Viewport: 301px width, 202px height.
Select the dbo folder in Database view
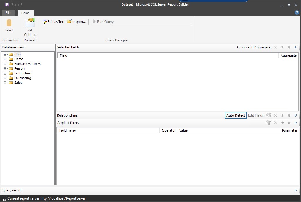tap(15, 54)
